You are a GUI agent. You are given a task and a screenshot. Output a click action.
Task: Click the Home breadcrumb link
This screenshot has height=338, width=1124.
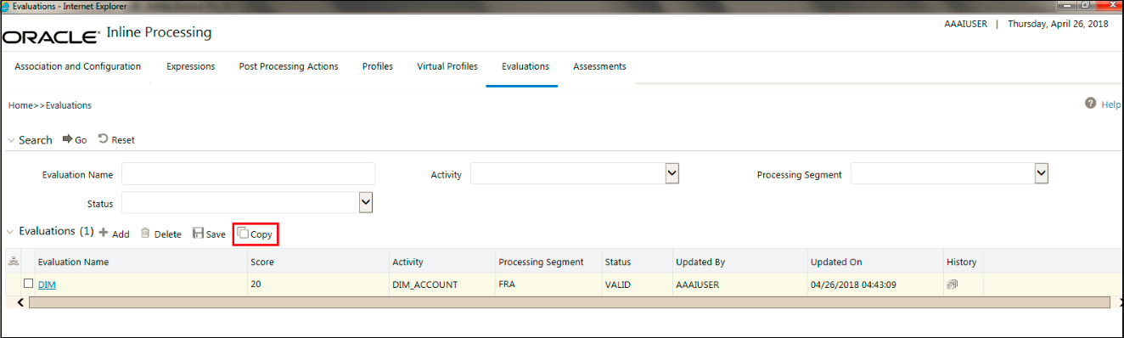click(20, 105)
